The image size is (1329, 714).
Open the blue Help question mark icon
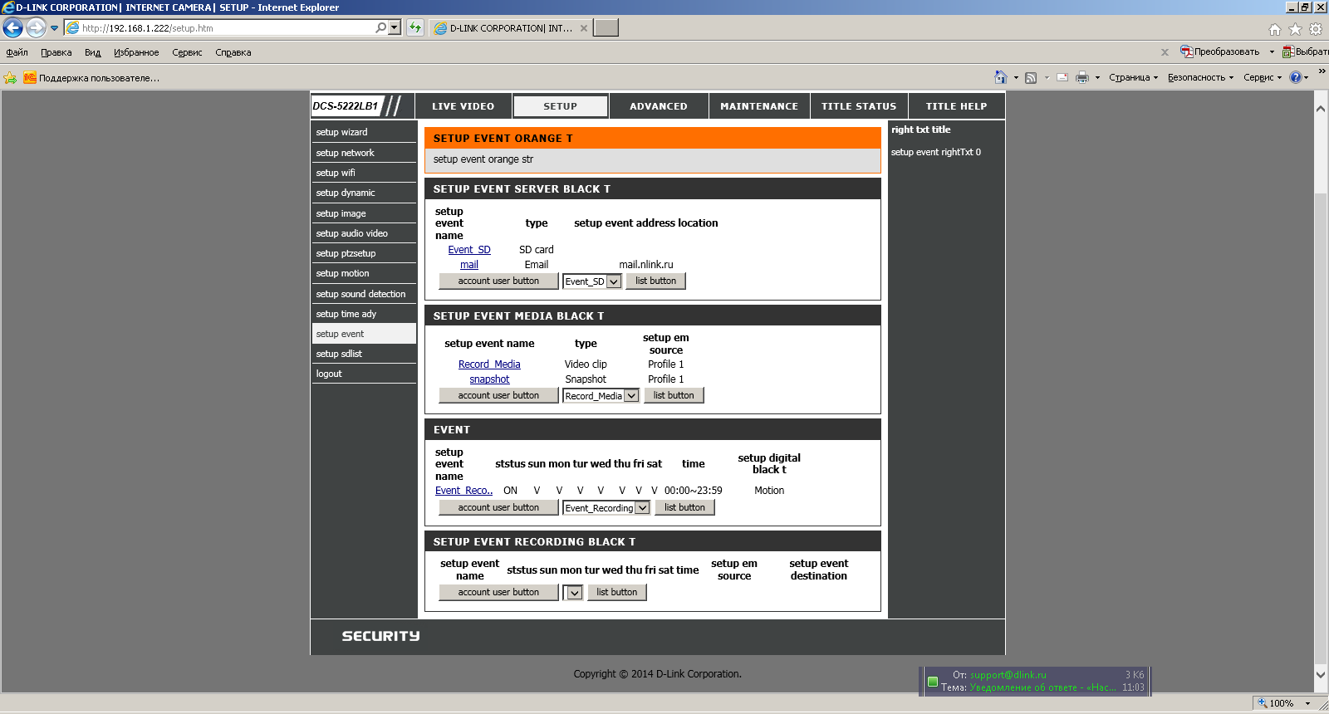pyautogui.click(x=1295, y=77)
